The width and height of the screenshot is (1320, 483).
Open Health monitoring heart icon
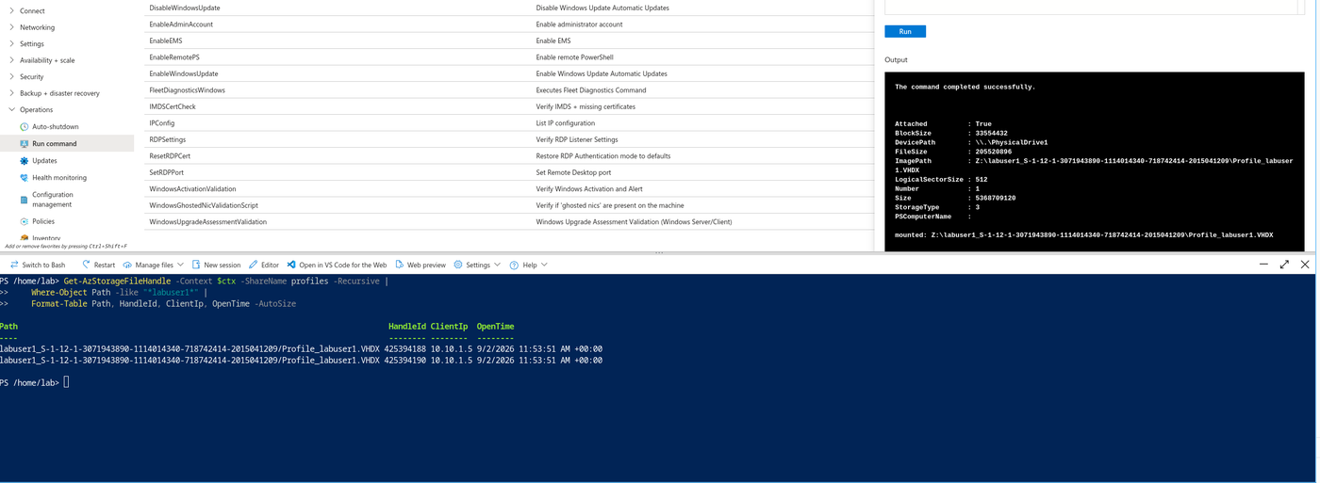(x=25, y=178)
